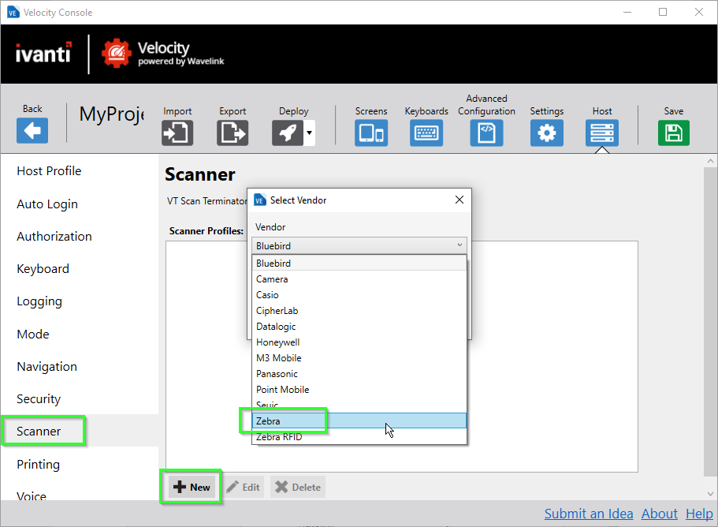The image size is (718, 527).
Task: Choose Honeywell in the vendor list
Action: click(x=277, y=342)
